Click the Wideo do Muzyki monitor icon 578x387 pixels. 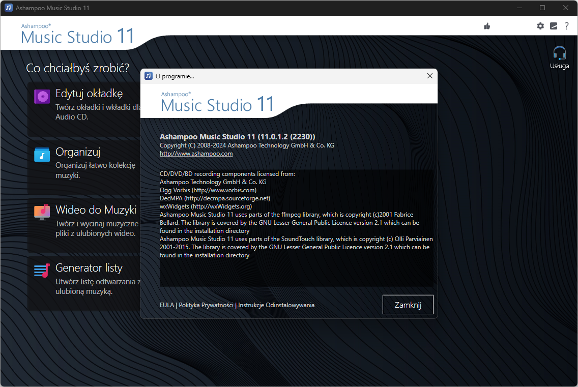click(42, 212)
